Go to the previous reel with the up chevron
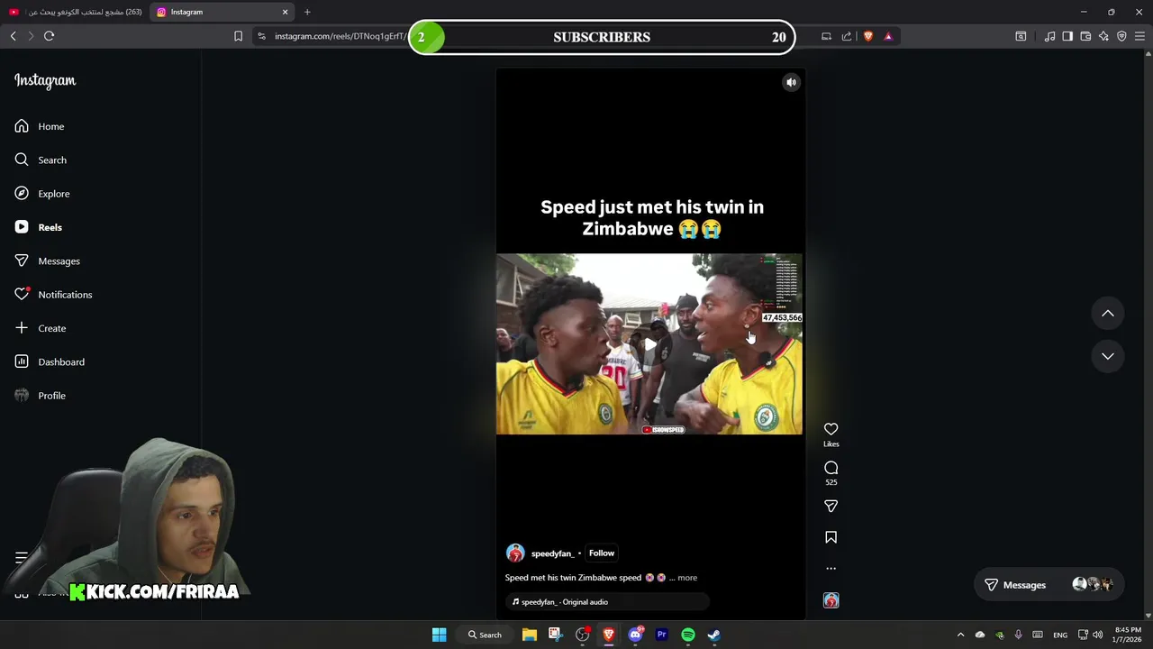Viewport: 1153px width, 649px height. click(x=1108, y=314)
